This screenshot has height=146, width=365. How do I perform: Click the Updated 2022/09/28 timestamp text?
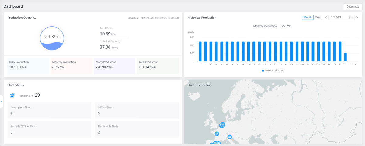coord(153,18)
